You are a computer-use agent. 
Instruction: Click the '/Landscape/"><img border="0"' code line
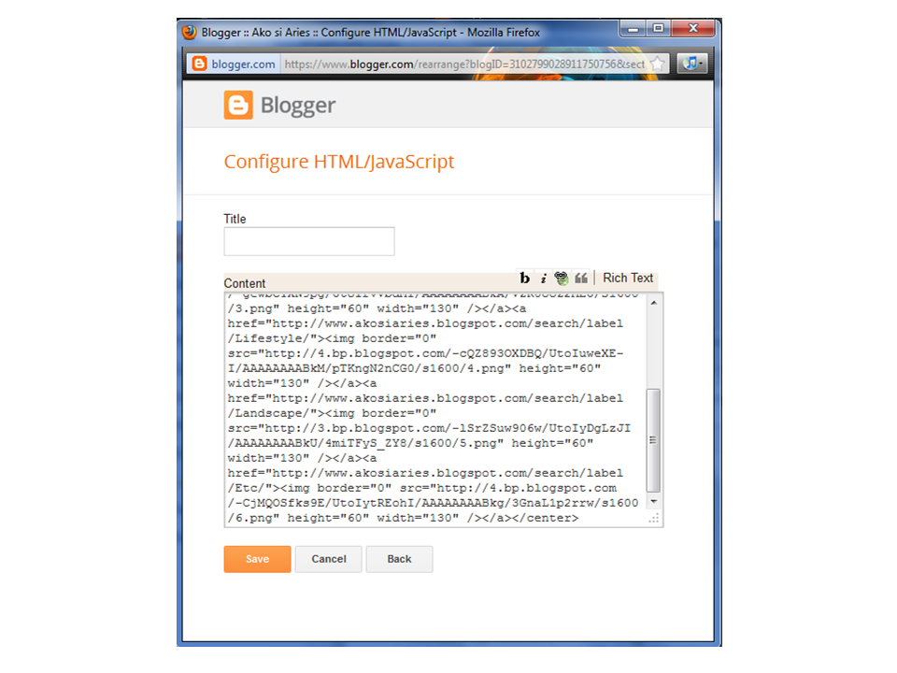[332, 413]
